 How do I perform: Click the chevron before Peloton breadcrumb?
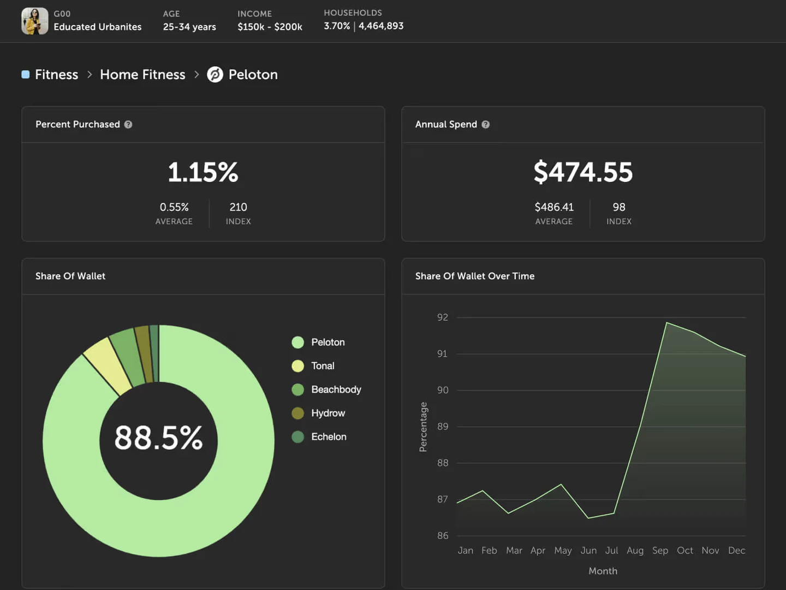point(196,74)
